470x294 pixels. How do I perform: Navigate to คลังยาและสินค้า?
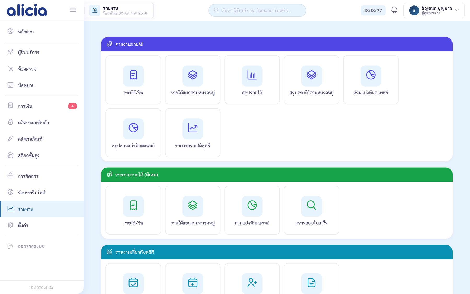point(42,122)
